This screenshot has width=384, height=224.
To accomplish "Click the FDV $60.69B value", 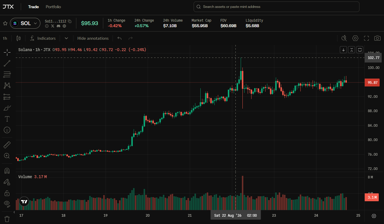I will (x=228, y=26).
